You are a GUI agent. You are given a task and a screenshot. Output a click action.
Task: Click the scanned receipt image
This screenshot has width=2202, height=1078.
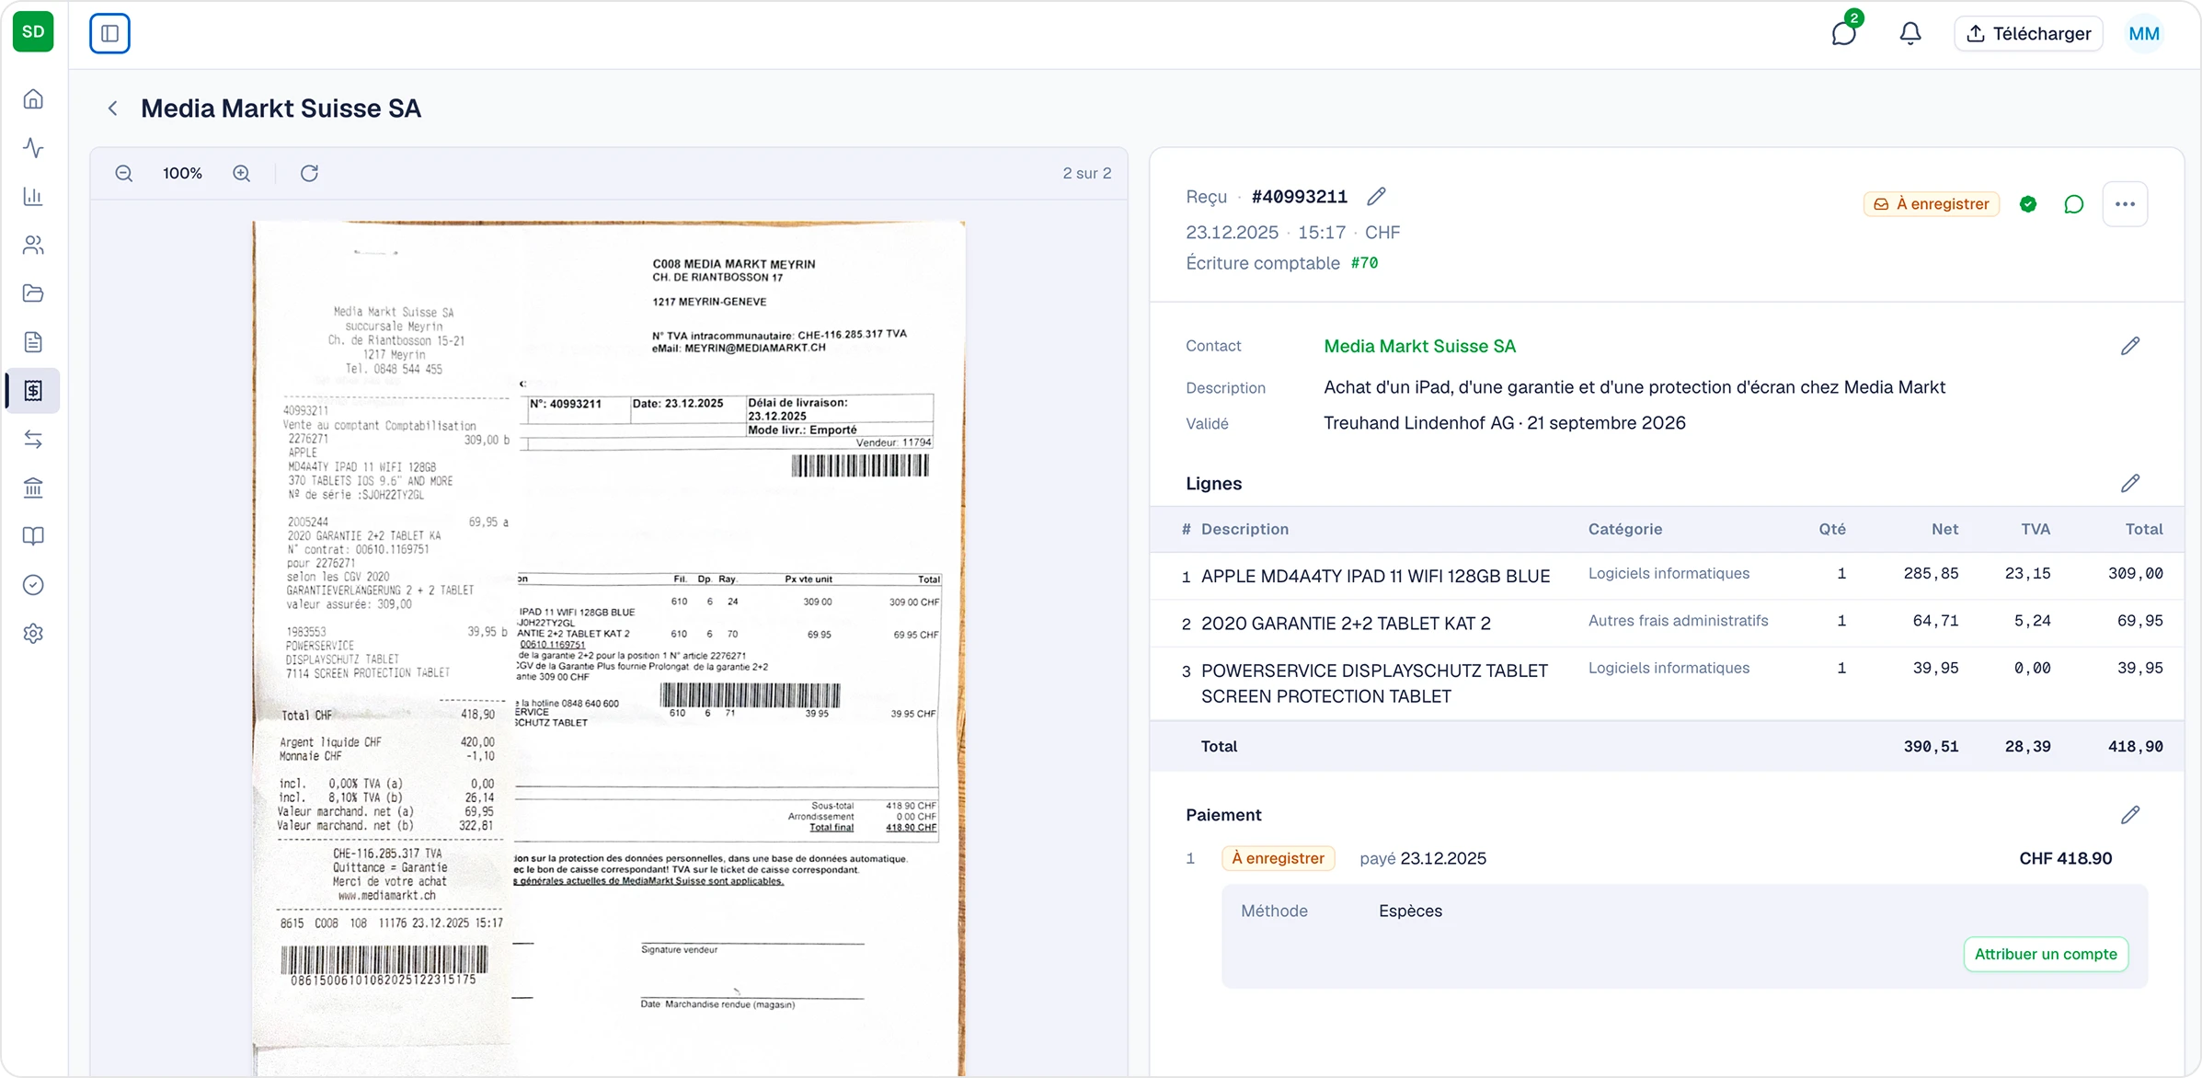point(609,648)
